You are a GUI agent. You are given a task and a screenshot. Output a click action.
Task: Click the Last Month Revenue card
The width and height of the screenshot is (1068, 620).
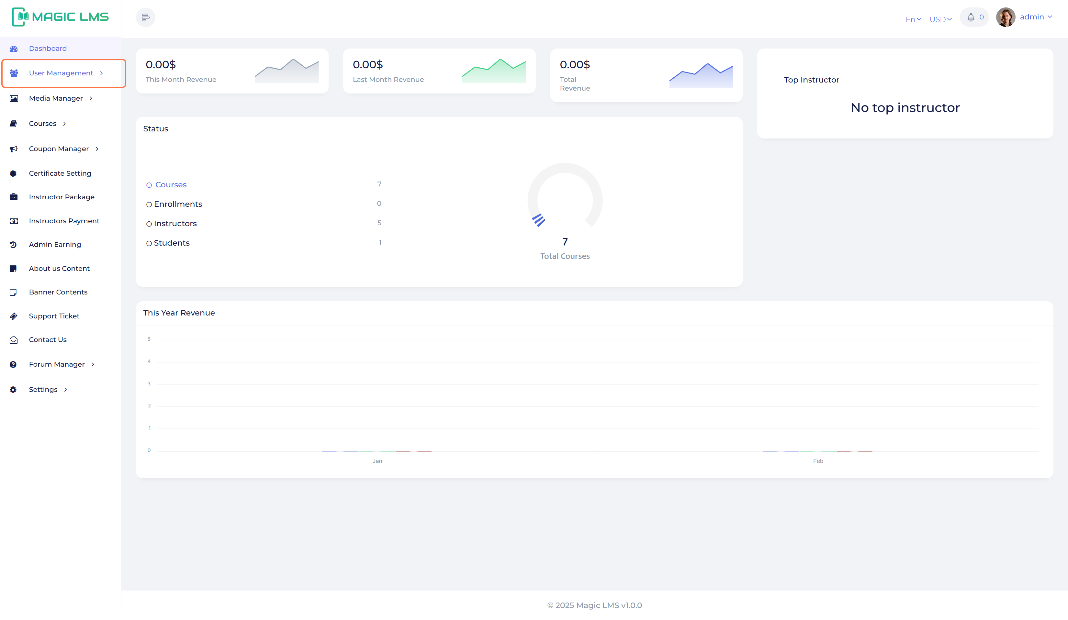[x=439, y=71]
